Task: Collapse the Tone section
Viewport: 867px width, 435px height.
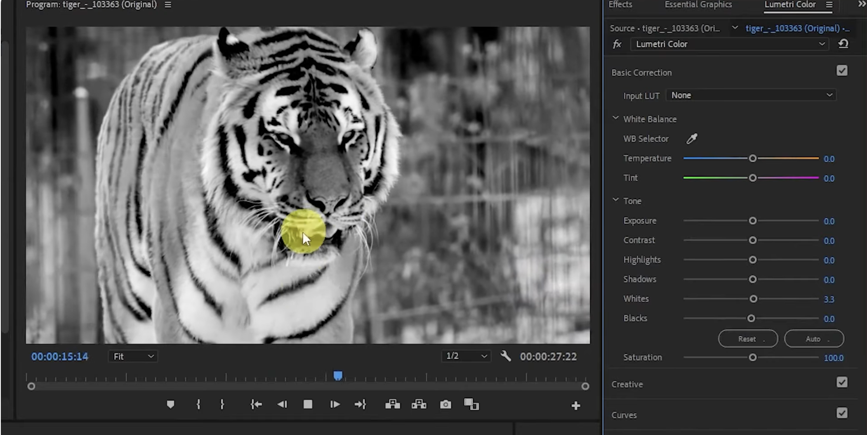Action: coord(615,200)
